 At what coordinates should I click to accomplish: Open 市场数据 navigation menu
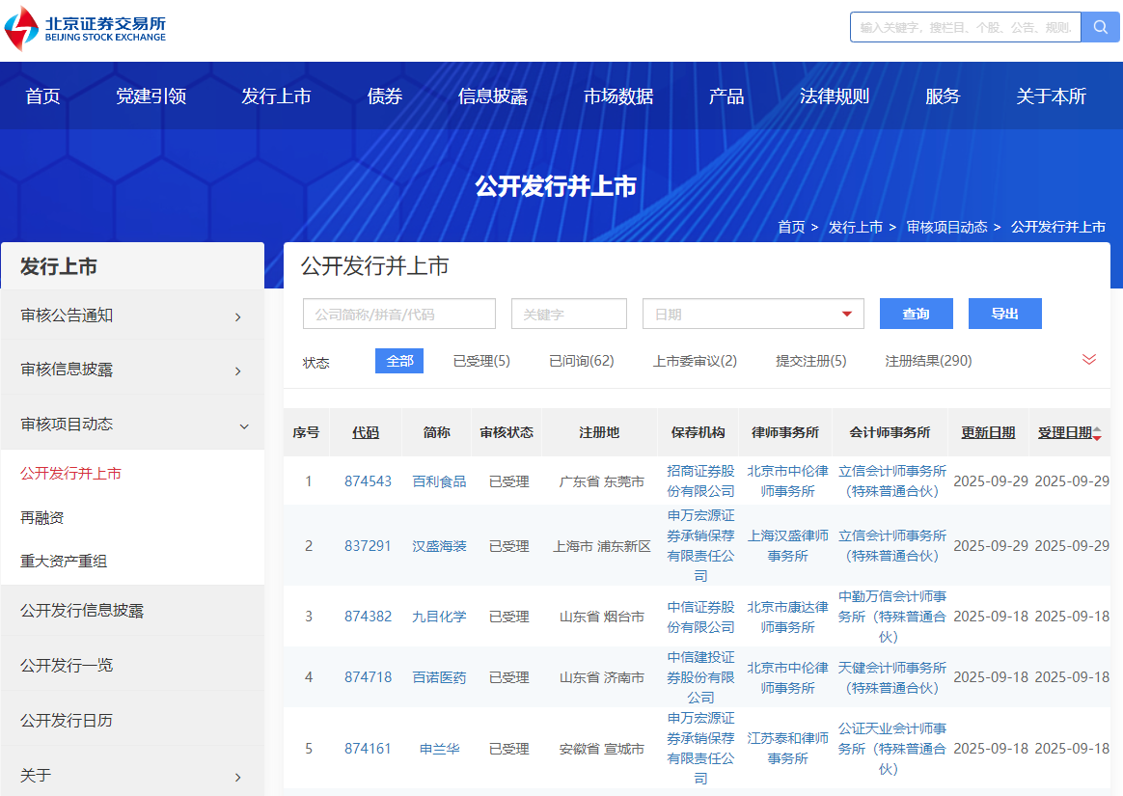click(x=618, y=96)
